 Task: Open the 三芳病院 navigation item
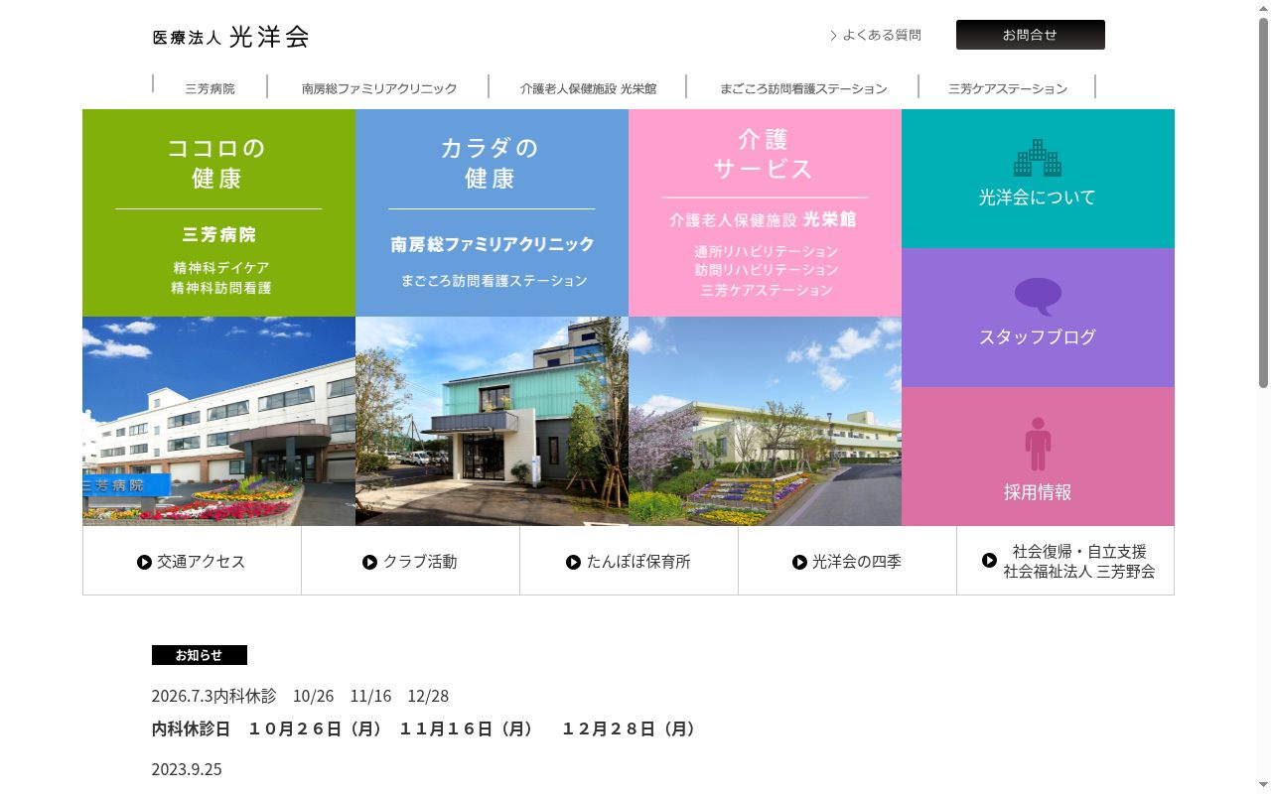click(x=210, y=88)
